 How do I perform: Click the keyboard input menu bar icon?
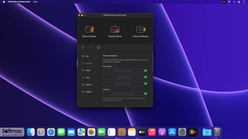coord(229,2)
